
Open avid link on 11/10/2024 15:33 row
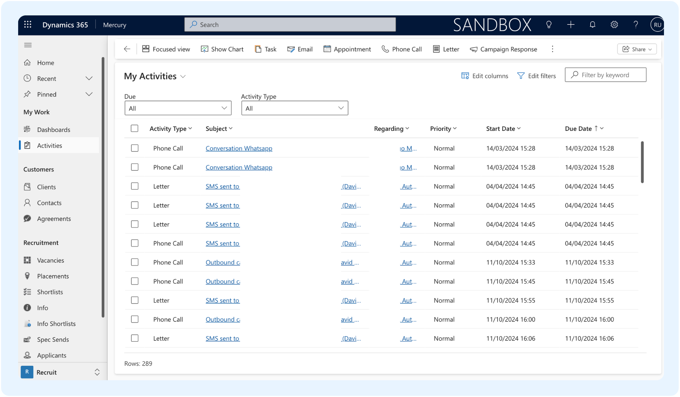coord(350,262)
